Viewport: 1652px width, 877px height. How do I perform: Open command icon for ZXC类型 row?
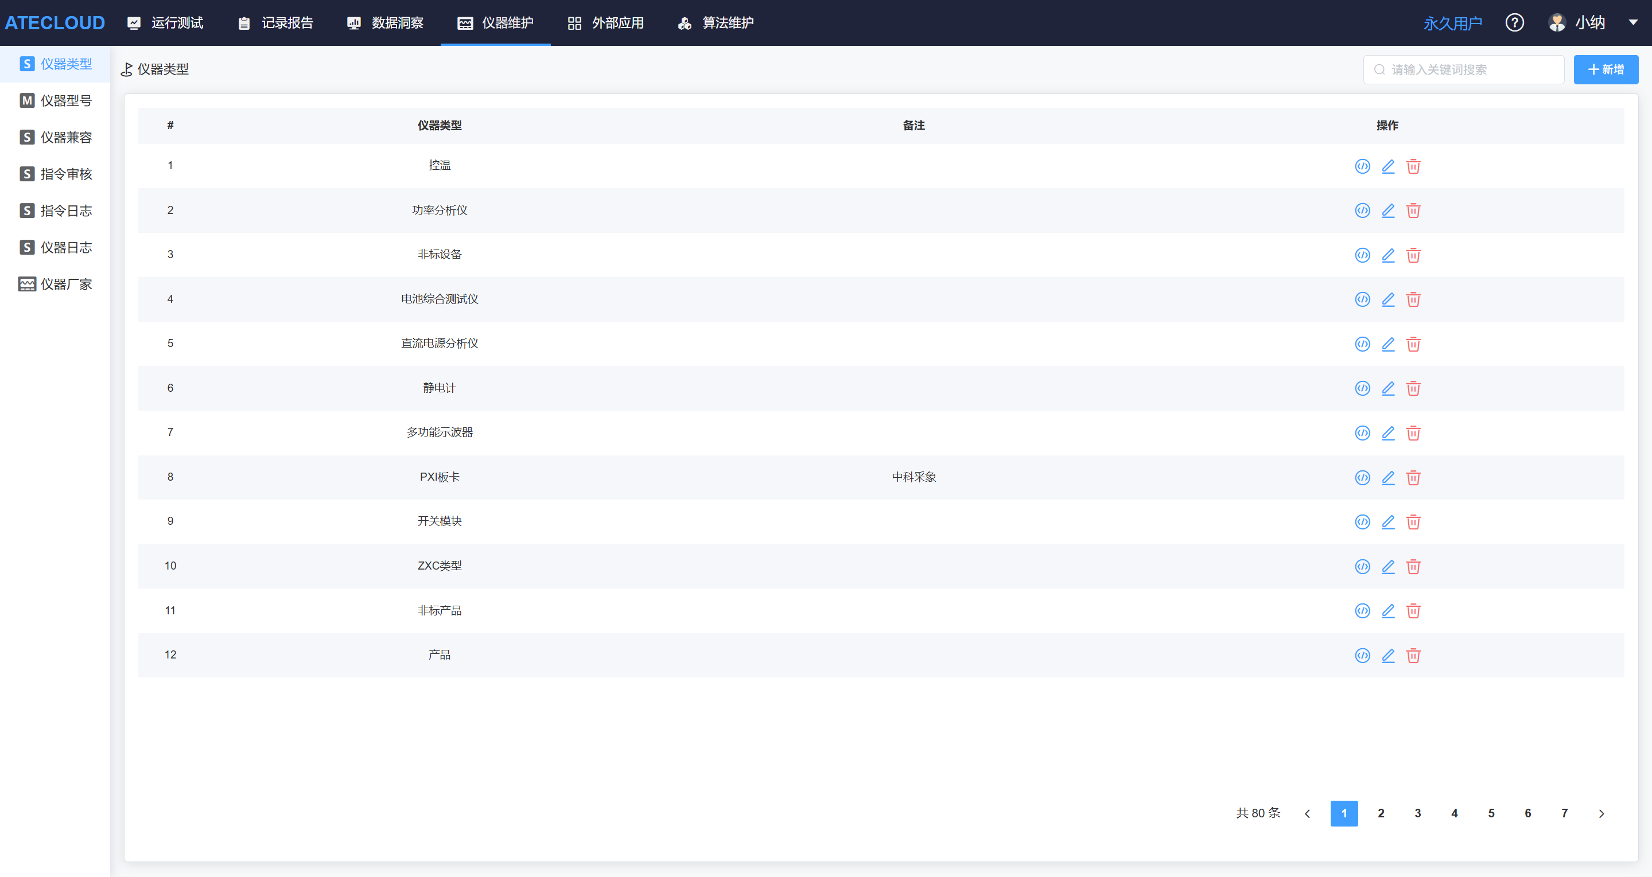[1362, 566]
